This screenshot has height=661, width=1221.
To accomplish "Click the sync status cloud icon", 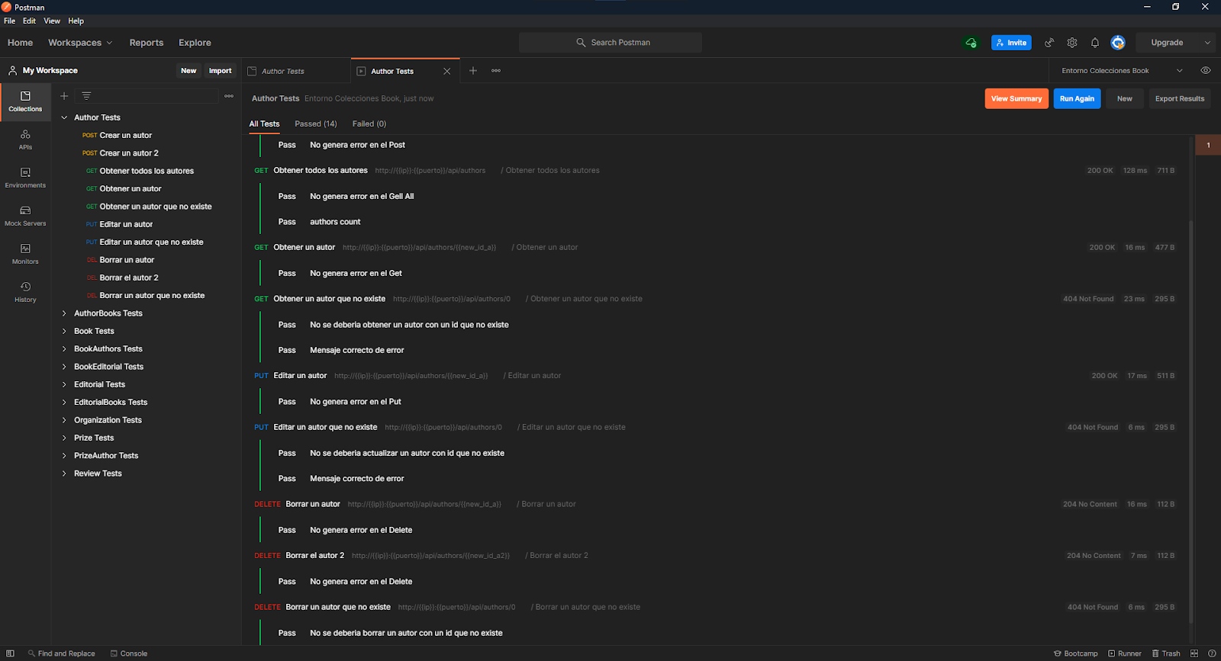I will [x=971, y=43].
